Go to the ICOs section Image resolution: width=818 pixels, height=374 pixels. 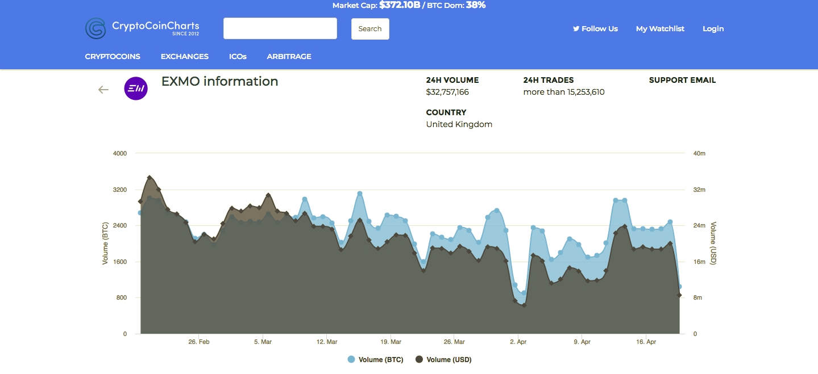tap(238, 57)
